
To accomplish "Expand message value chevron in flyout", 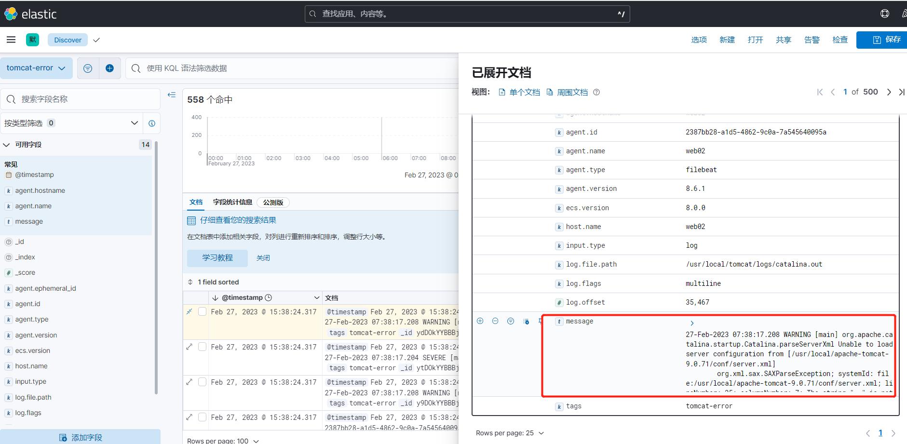I will click(692, 323).
